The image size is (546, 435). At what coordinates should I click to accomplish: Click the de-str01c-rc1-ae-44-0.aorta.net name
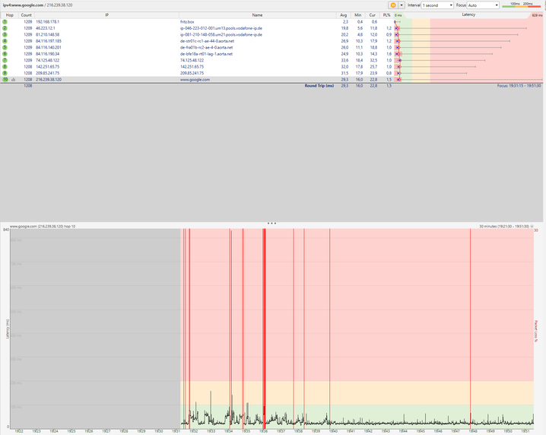[207, 41]
